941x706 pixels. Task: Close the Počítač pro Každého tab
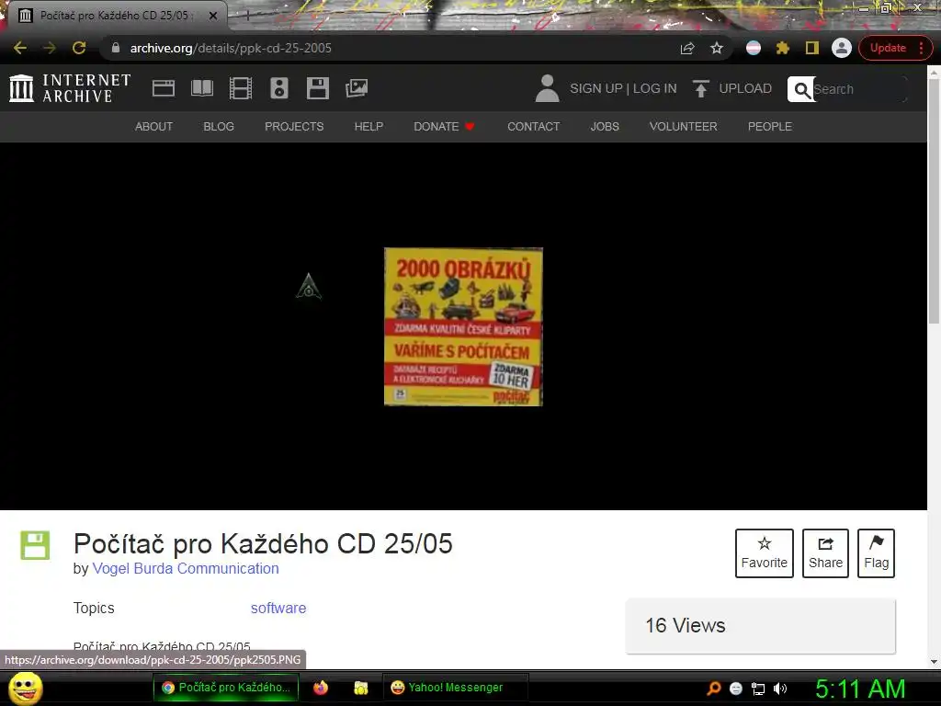[213, 16]
